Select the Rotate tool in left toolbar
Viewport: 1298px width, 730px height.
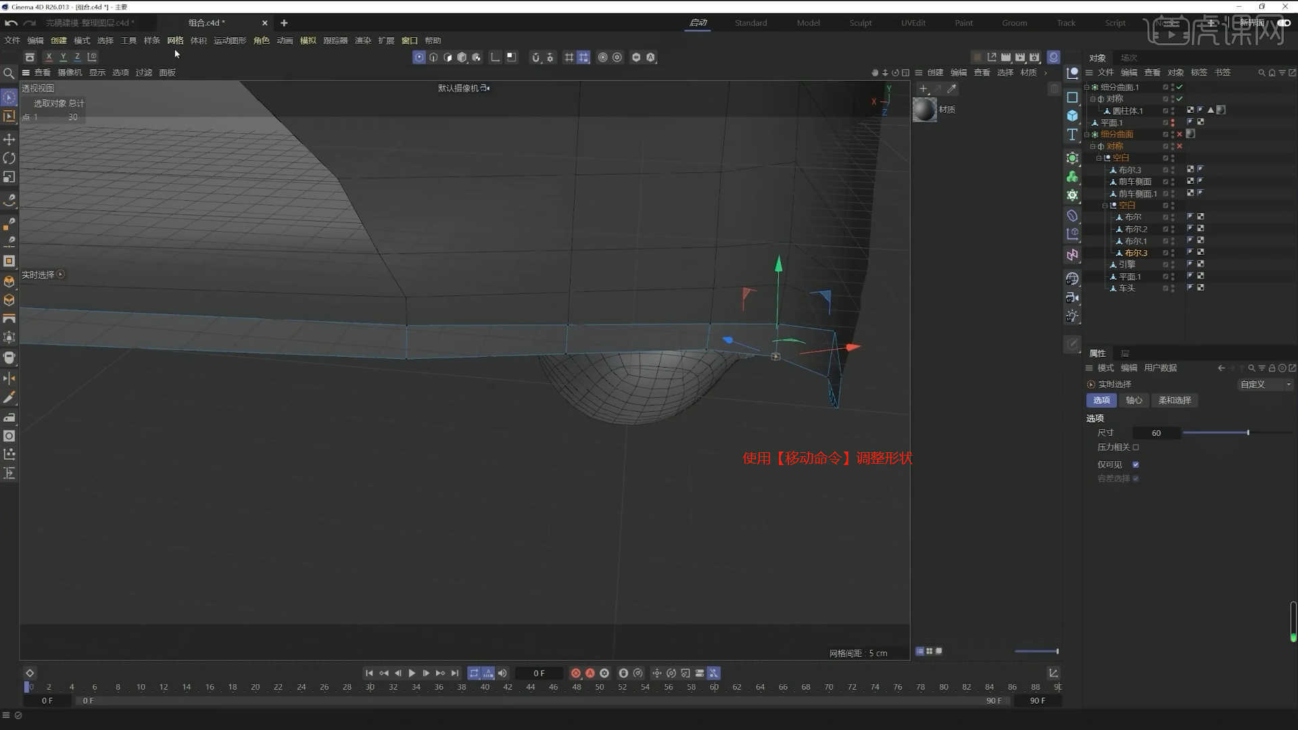[9, 158]
